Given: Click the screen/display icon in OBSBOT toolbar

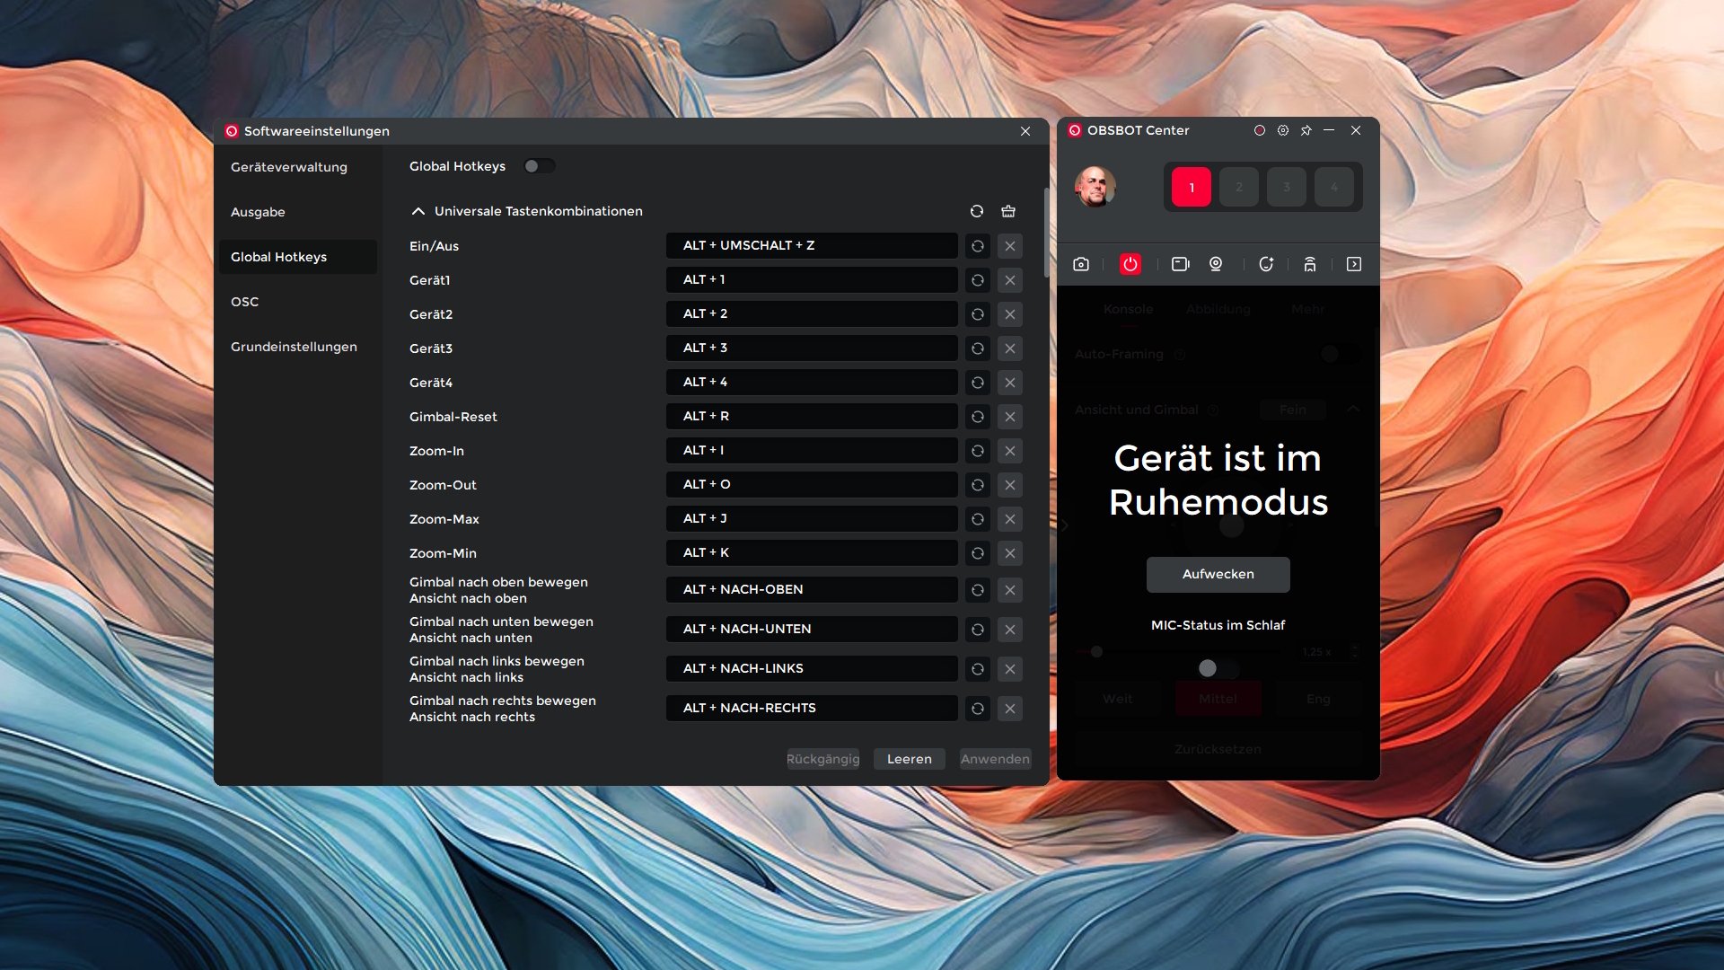Looking at the screenshot, I should coord(1181,263).
